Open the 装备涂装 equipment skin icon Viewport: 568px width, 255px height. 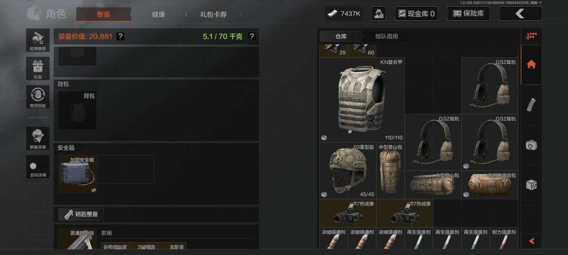point(38,138)
